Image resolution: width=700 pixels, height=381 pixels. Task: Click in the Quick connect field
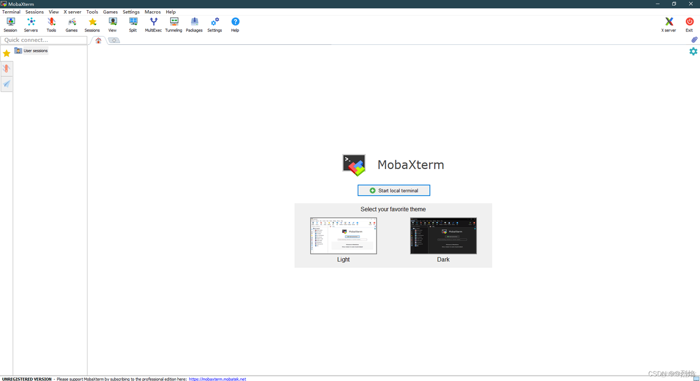pos(44,40)
